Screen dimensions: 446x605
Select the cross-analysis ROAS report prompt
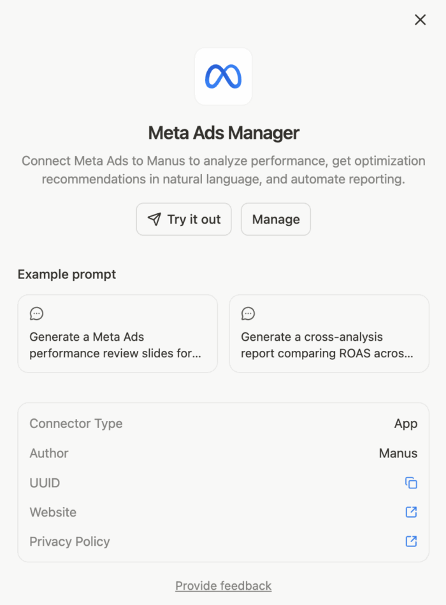[x=329, y=333]
